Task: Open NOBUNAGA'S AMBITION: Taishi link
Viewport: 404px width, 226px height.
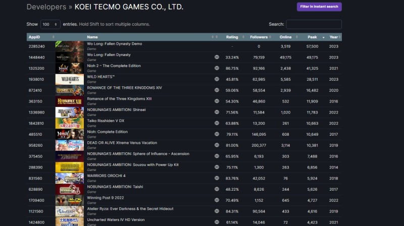Action: pyautogui.click(x=115, y=187)
